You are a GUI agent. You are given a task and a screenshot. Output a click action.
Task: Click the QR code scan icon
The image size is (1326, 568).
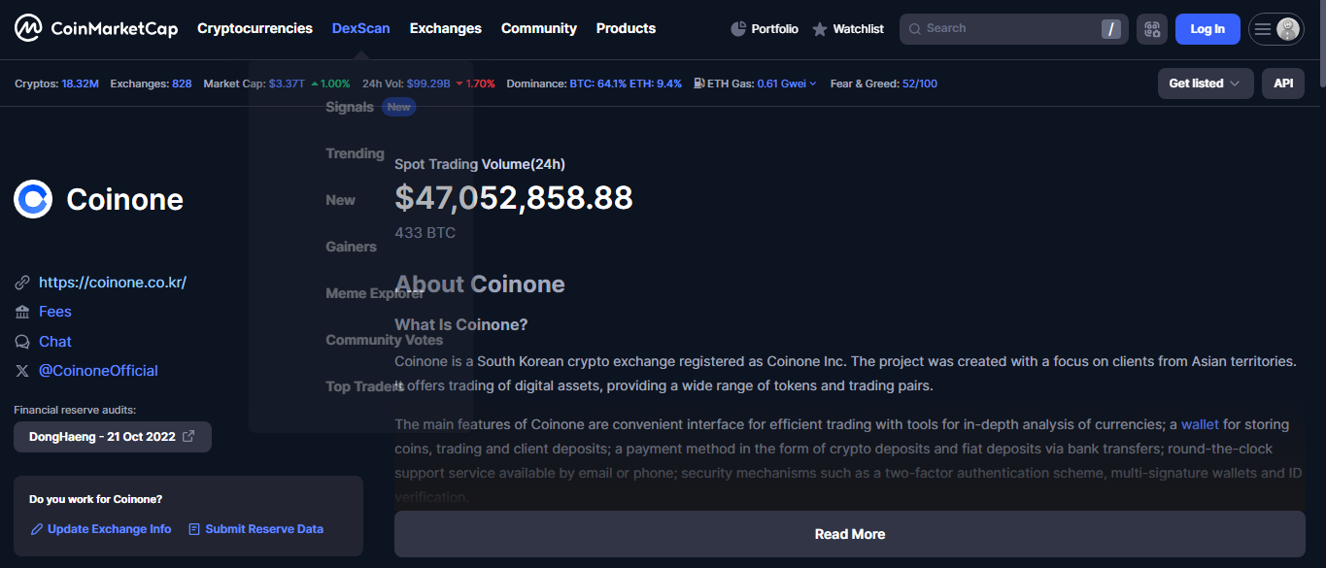[1152, 29]
